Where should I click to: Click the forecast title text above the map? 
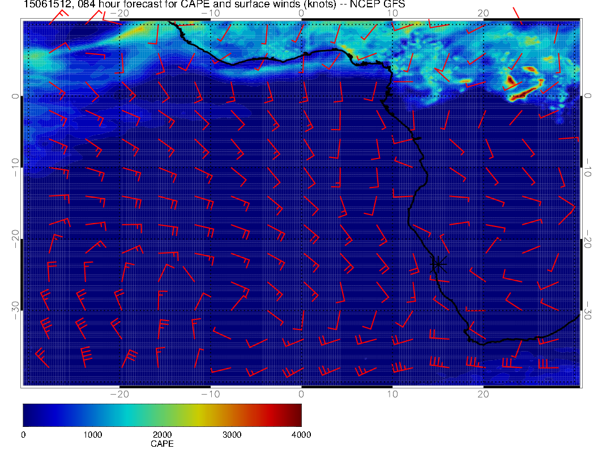214,5
